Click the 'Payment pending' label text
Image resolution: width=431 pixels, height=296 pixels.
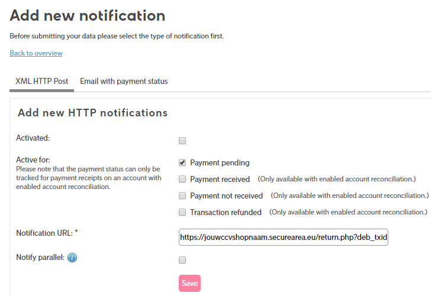220,162
